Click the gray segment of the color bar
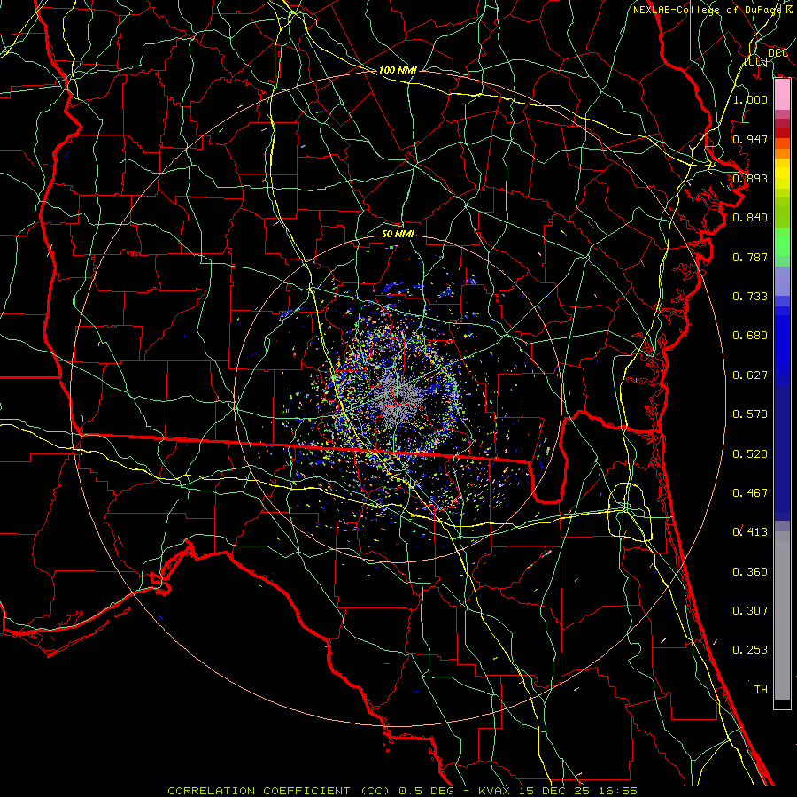 pyautogui.click(x=782, y=615)
